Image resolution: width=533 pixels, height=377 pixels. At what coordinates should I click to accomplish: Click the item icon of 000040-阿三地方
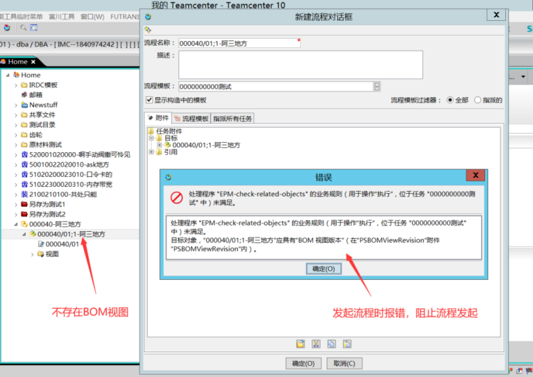pyautogui.click(x=24, y=224)
